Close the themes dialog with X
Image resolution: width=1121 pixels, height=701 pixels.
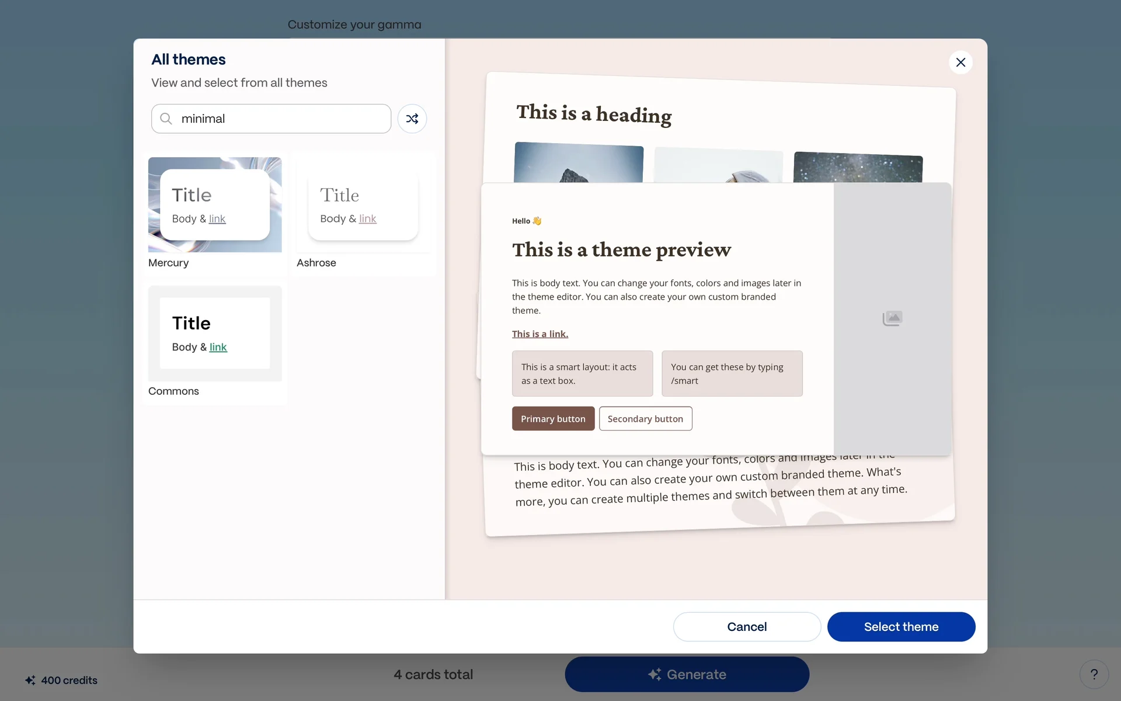[960, 63]
